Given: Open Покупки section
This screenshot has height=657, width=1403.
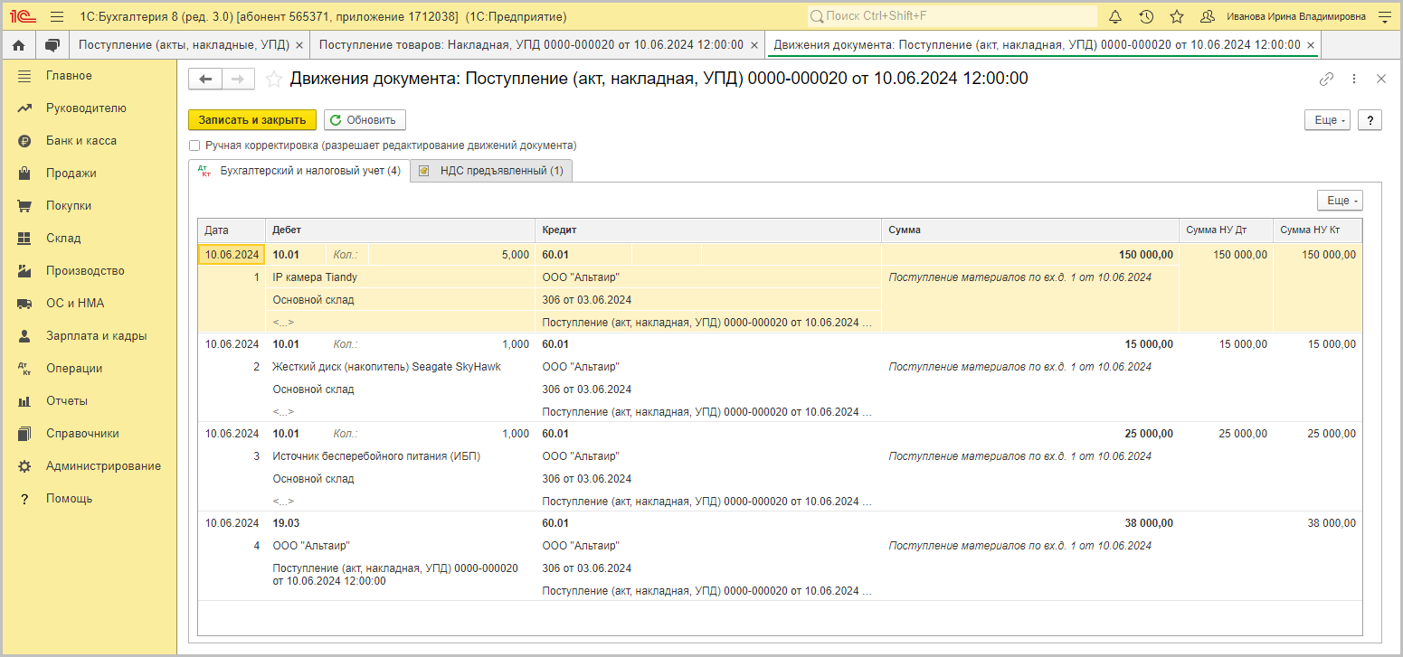Looking at the screenshot, I should click(x=69, y=206).
